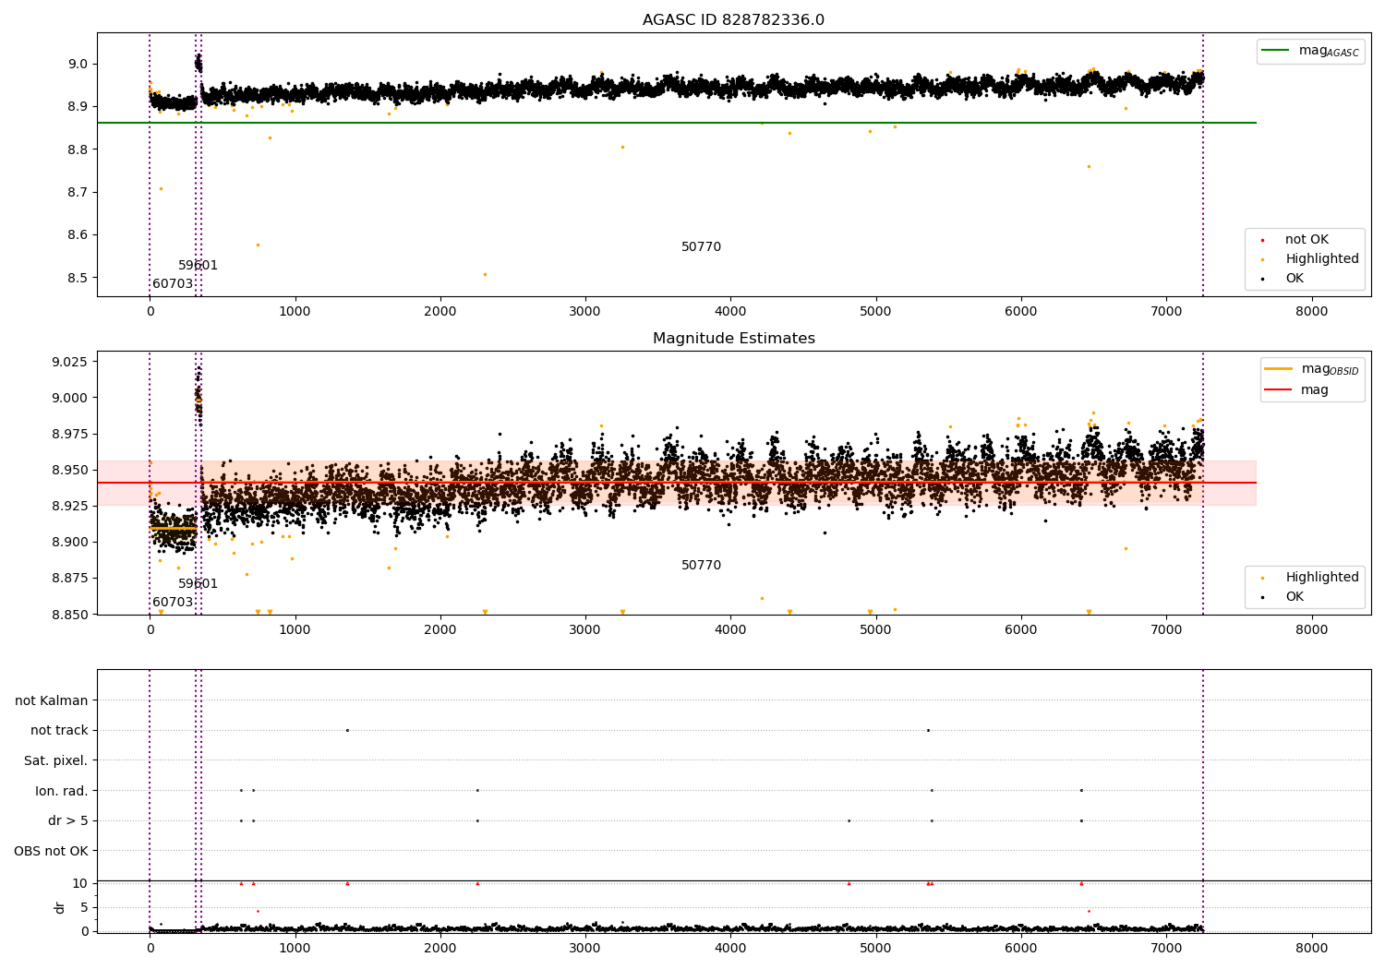
Task: Select the orange mag OBSID legend entry
Action: coord(1311,369)
